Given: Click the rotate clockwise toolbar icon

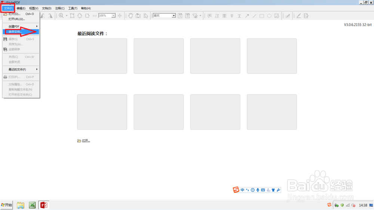Looking at the screenshot, I should [50, 16].
